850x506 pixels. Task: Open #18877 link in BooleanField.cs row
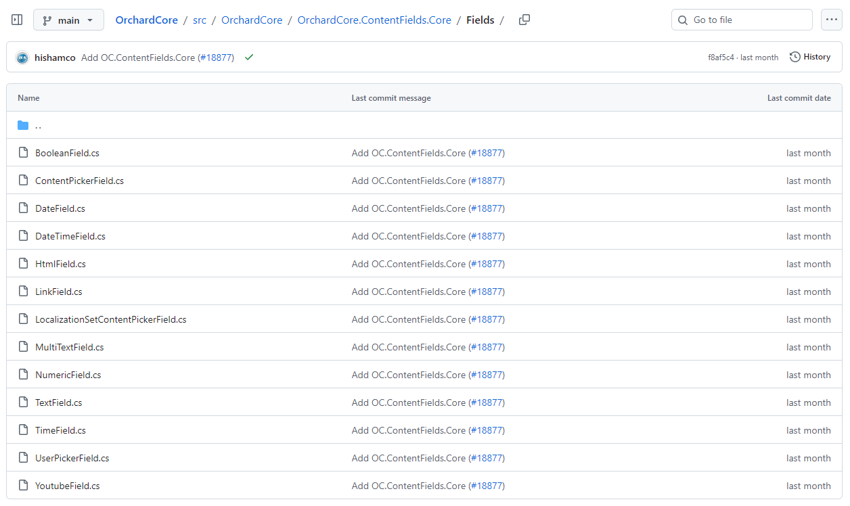tap(487, 153)
